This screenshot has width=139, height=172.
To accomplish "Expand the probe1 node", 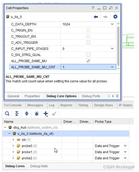I will click(x=13, y=152).
